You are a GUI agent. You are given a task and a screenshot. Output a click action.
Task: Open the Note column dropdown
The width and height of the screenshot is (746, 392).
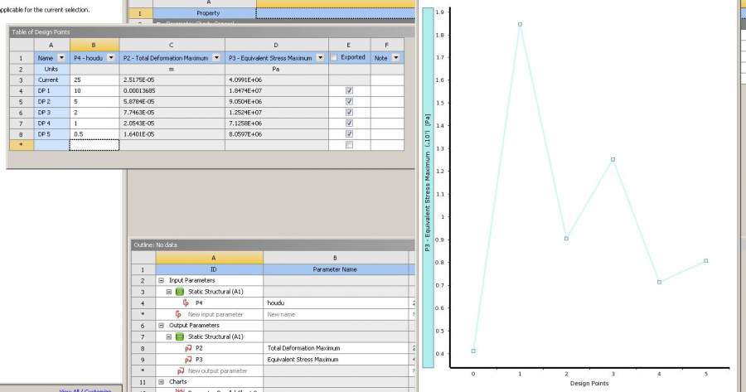[395, 57]
